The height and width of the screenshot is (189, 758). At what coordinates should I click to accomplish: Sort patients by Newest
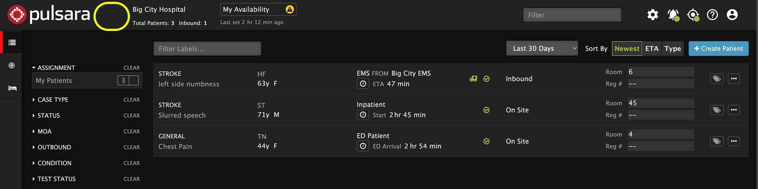[x=627, y=49]
